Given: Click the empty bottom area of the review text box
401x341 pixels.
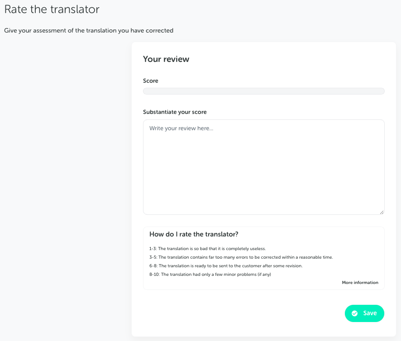Looking at the screenshot, I should [263, 199].
